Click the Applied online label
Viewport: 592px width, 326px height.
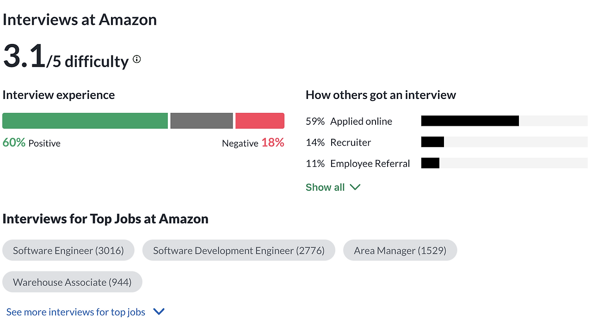[x=361, y=121]
